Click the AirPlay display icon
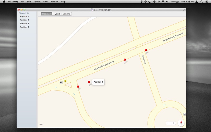 [150, 2]
